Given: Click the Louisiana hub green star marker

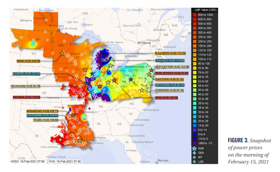Looking at the screenshot, I should pyautogui.click(x=80, y=141).
